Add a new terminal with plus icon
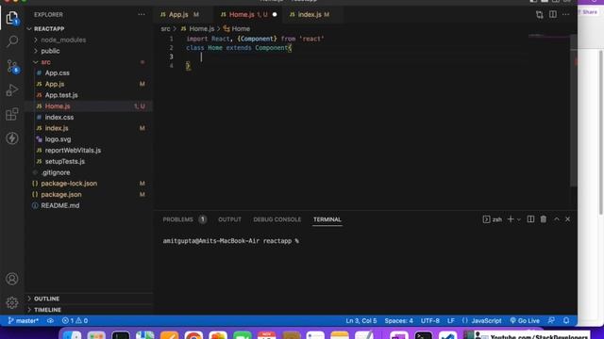 pyautogui.click(x=511, y=219)
